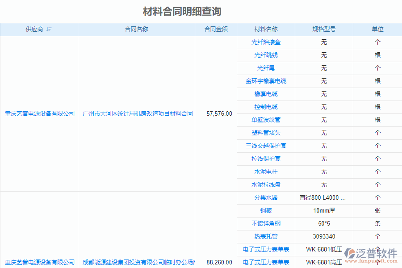This screenshot has width=402, height=268.
Task: Click material name 单壁波纹管
Action: tap(267, 120)
